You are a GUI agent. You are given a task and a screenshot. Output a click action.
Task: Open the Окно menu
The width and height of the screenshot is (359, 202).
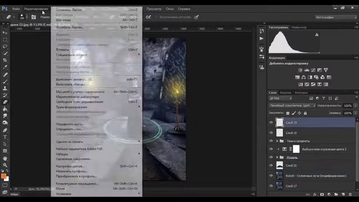coord(169,9)
